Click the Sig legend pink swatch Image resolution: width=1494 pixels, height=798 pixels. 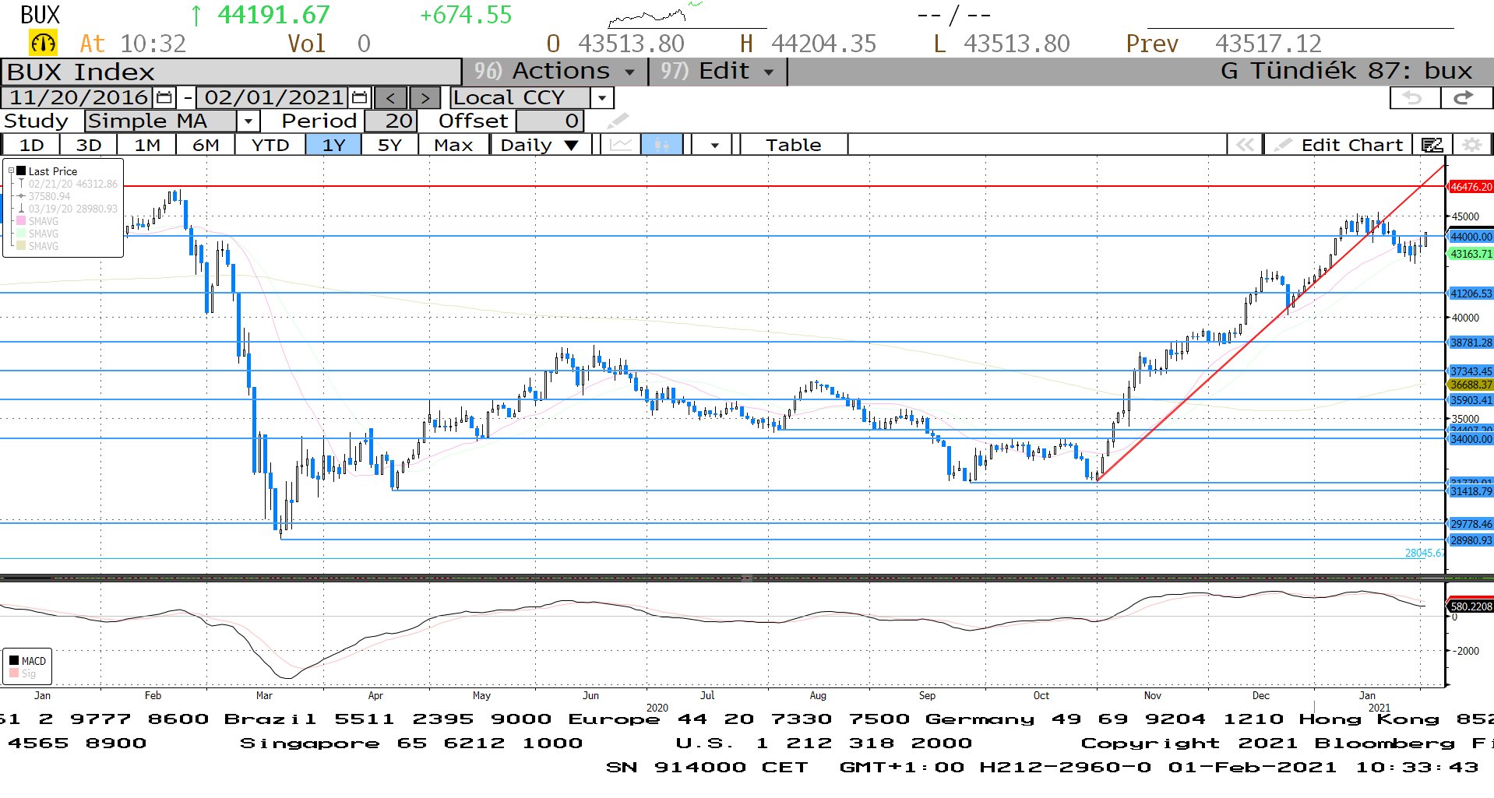(14, 673)
